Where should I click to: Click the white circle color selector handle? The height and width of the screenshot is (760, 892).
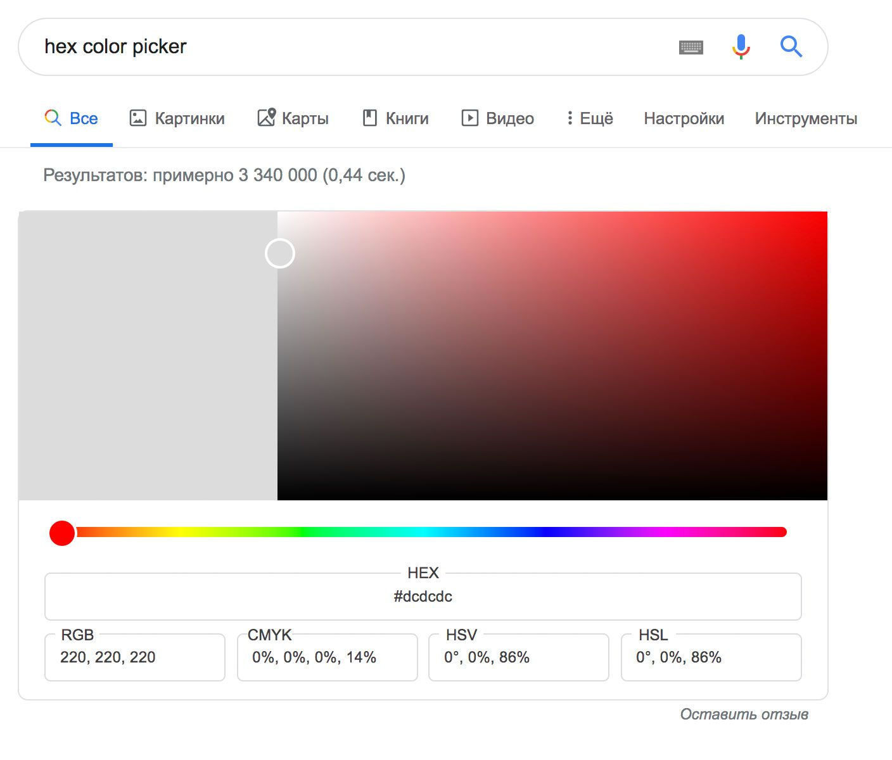click(279, 253)
